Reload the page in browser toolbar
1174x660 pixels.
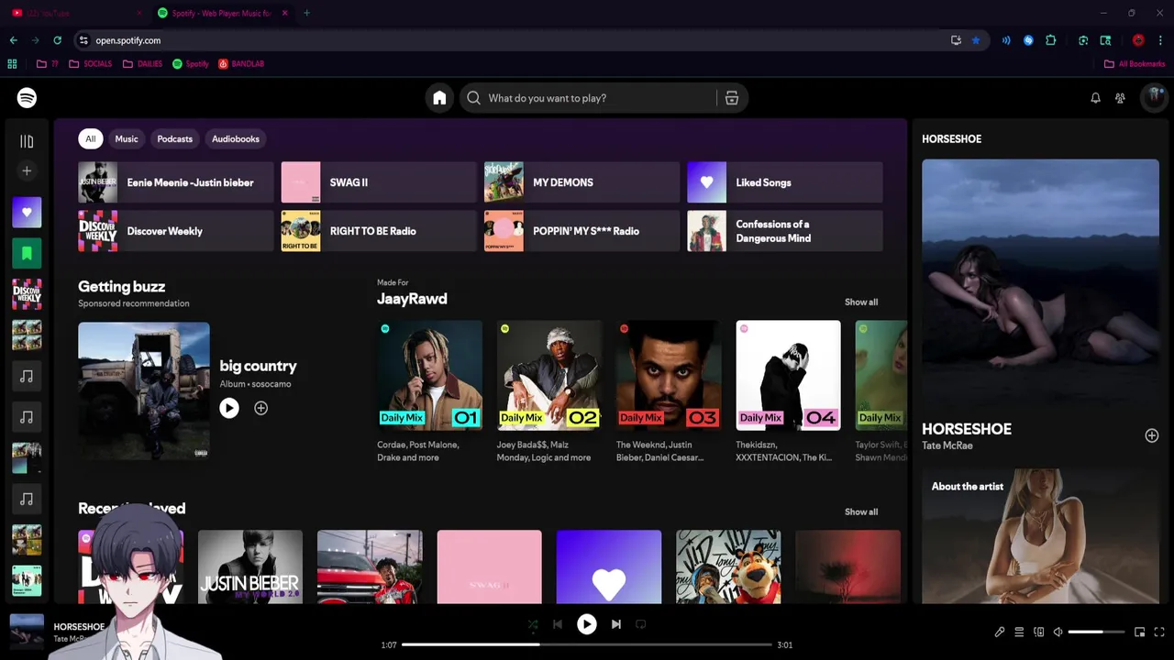57,40
